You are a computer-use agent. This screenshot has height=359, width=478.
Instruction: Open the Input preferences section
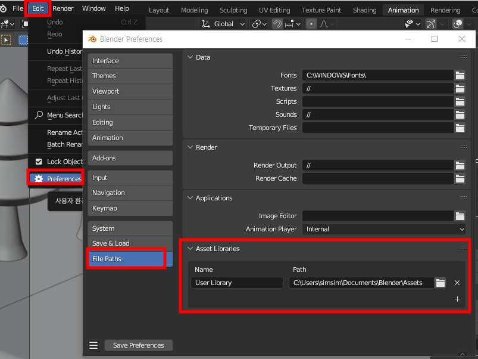130,178
